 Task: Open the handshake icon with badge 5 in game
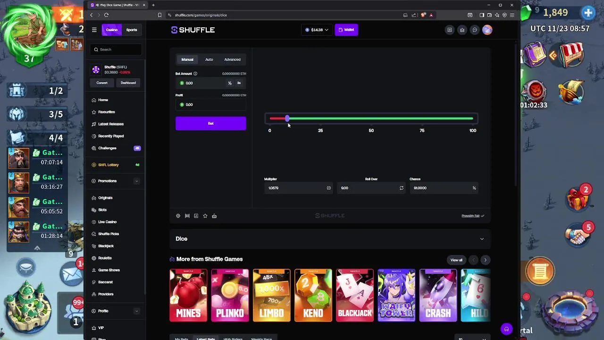pos(579,235)
